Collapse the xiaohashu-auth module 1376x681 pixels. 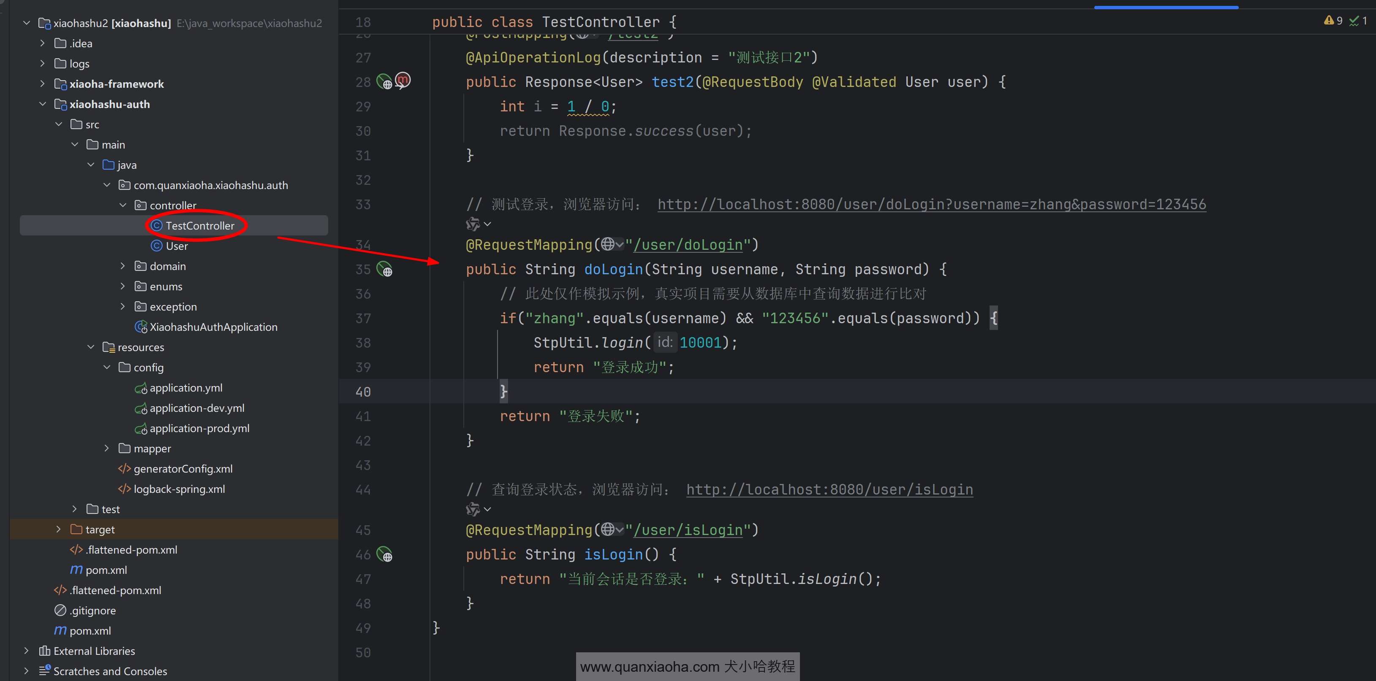[x=43, y=104]
